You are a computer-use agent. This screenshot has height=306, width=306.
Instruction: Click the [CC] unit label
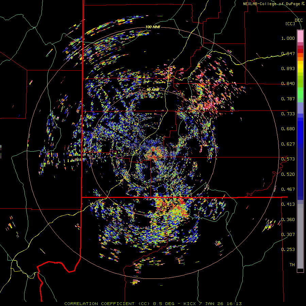pos(290,23)
